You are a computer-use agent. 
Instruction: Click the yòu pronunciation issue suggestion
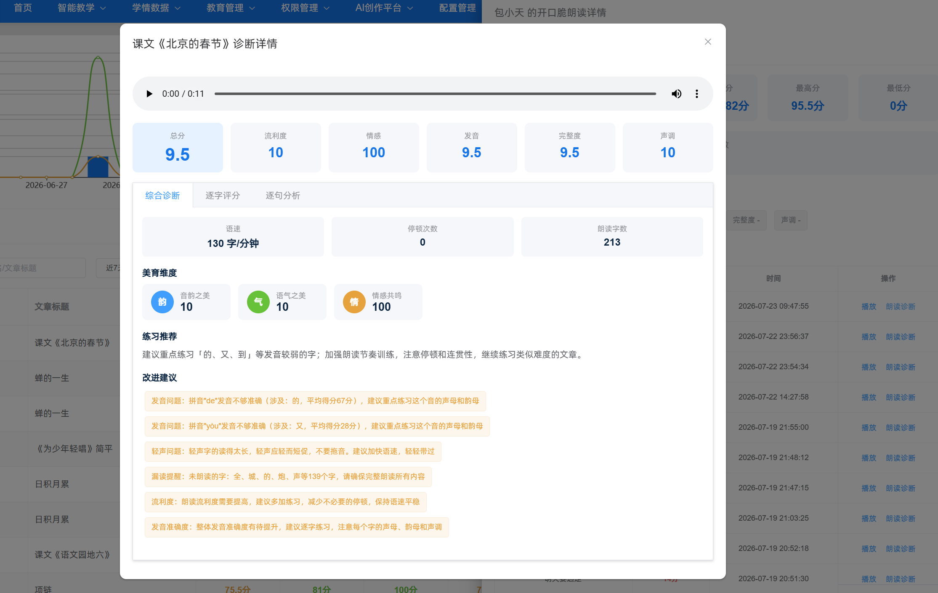click(317, 426)
